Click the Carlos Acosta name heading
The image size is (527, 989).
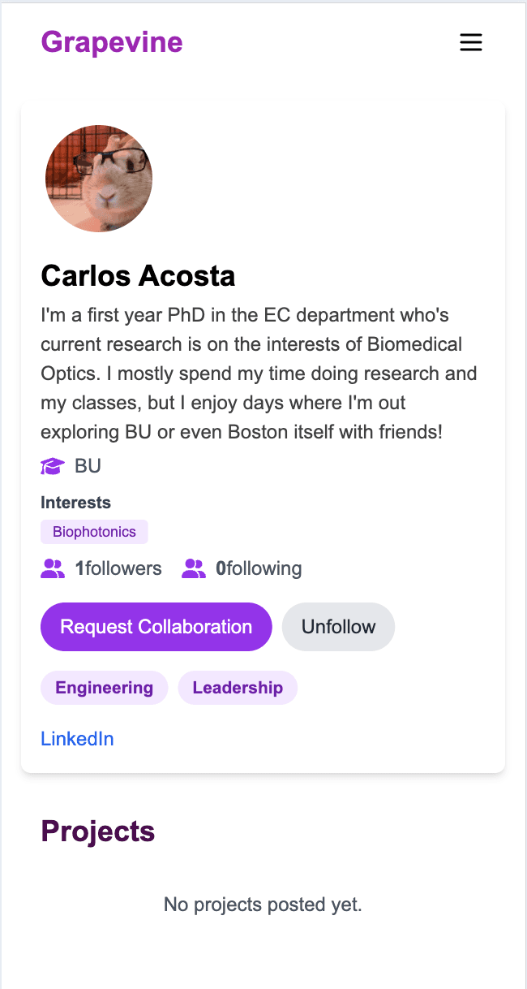138,276
